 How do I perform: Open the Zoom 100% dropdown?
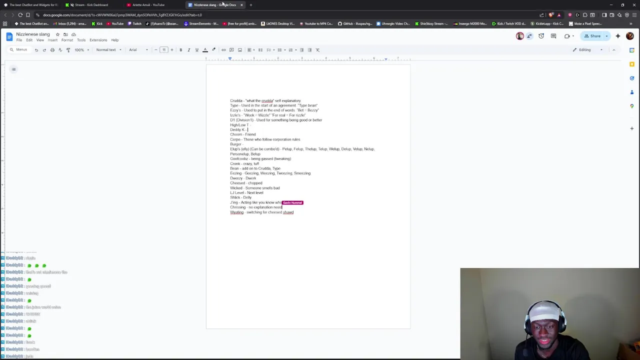click(x=81, y=50)
